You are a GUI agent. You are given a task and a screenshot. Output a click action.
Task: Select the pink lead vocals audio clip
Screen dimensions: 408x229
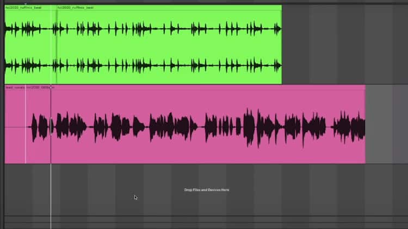[x=185, y=124]
